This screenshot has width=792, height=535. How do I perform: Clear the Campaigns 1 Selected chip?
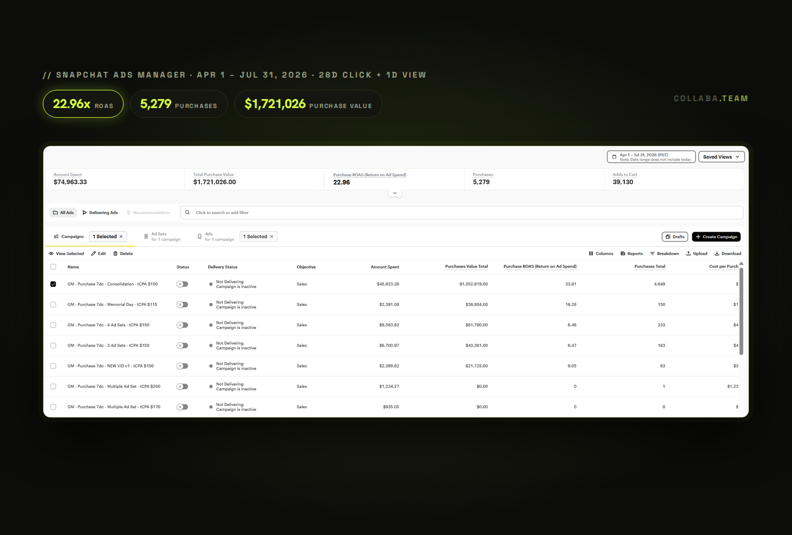click(x=121, y=236)
